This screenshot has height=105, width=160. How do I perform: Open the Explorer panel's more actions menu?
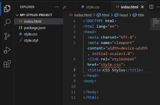click(x=56, y=7)
